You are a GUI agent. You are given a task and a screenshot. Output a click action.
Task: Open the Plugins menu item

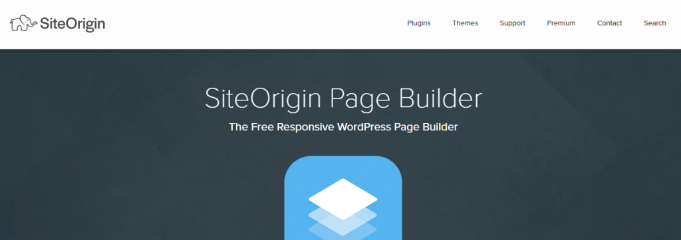tap(419, 23)
